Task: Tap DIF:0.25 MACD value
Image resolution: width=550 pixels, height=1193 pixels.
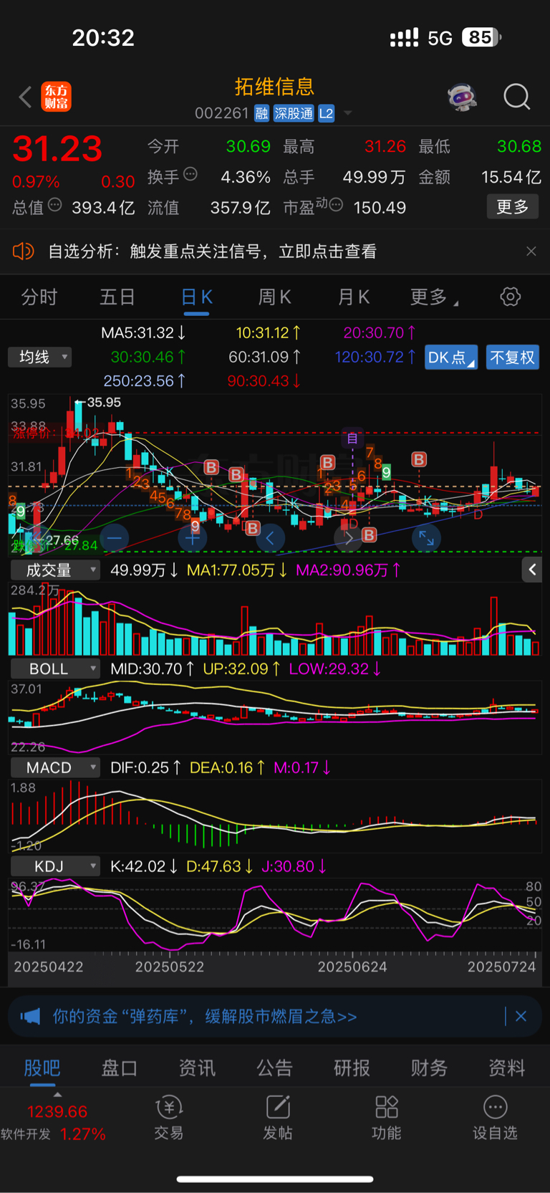Action: pos(146,767)
